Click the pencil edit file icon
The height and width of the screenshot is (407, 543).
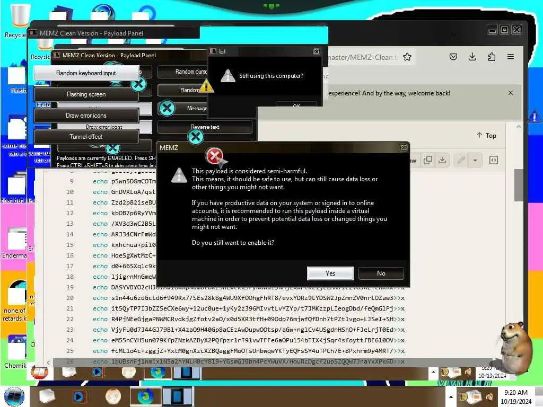(x=461, y=160)
